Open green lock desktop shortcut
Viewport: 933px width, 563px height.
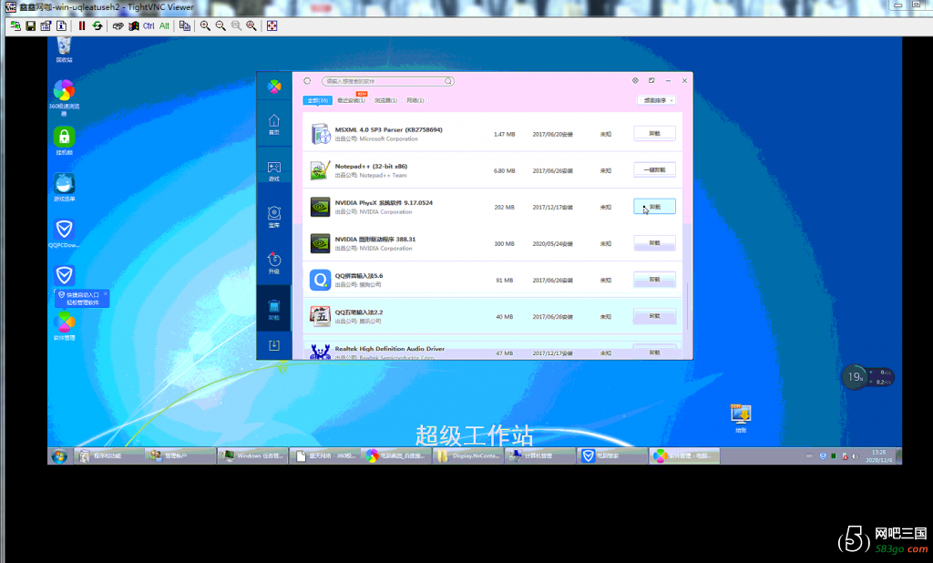(x=65, y=140)
